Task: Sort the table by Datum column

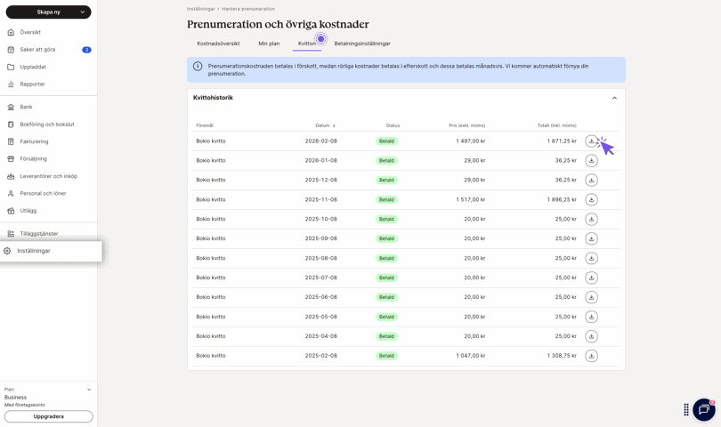Action: (x=325, y=125)
